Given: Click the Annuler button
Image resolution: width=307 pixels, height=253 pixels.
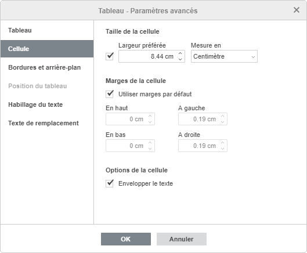Looking at the screenshot, I should point(182,239).
